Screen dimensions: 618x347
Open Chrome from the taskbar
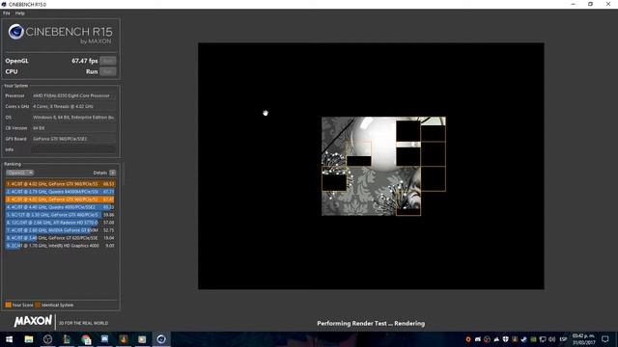point(86,339)
